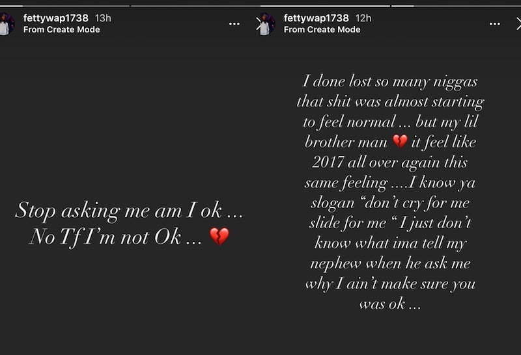Jump to second progress segment of 12h story
Viewport: 521px width, 355px height.
[457, 6]
